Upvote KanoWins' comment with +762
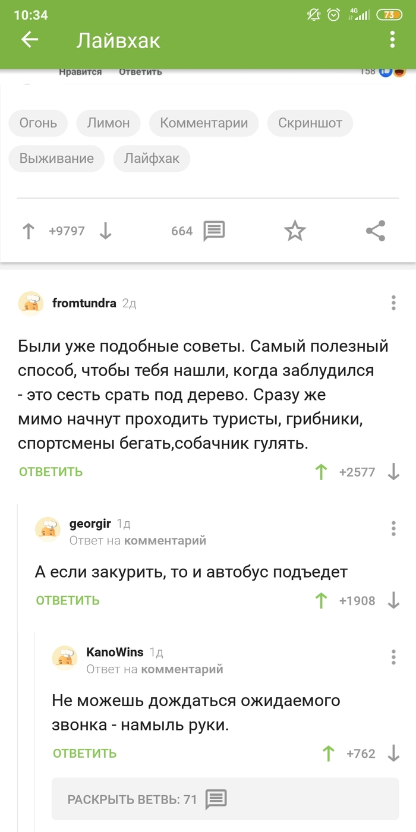 [328, 752]
